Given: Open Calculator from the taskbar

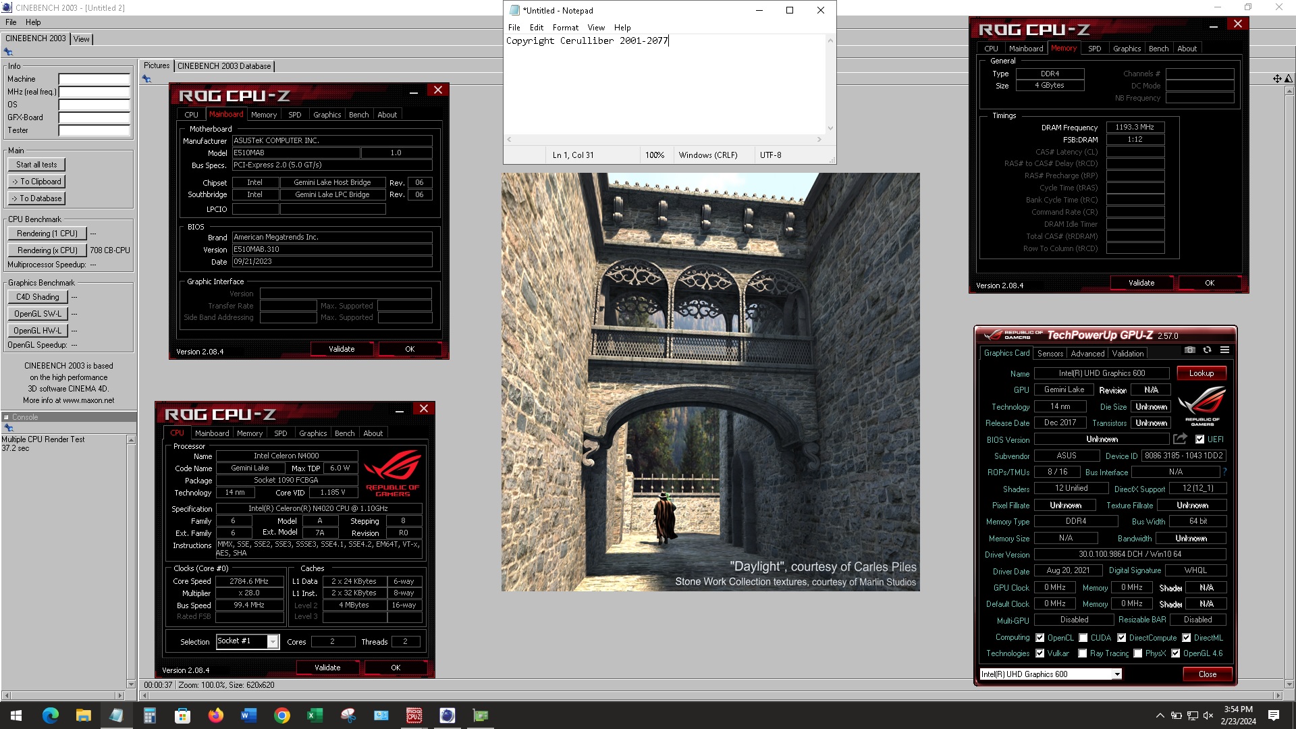Looking at the screenshot, I should pos(149,715).
